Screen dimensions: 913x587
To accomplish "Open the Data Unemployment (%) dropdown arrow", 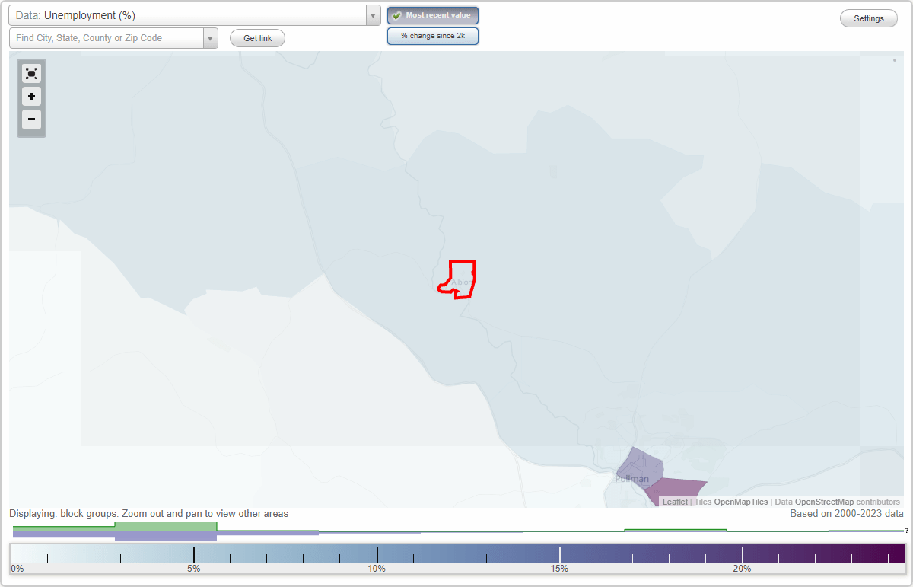I will (373, 15).
